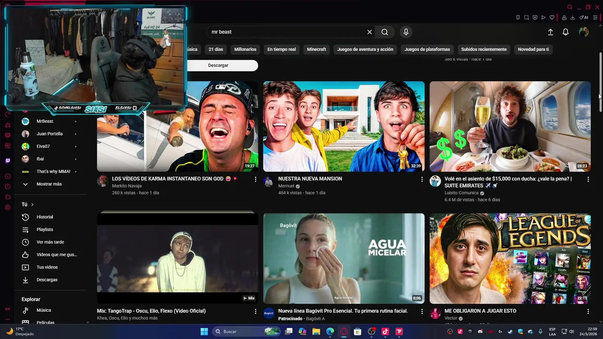Select the Novedad para ti chip
This screenshot has height=339, width=603.
click(533, 49)
